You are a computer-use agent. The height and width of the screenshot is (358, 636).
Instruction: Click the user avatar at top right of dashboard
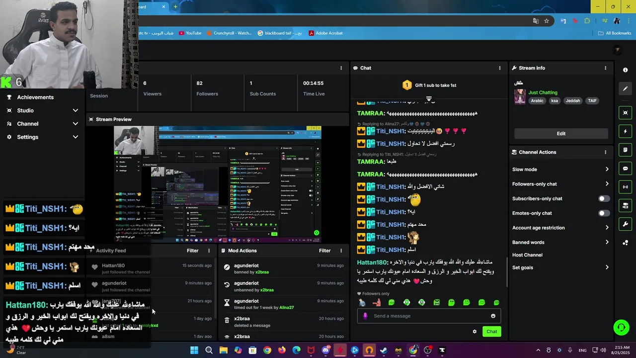click(x=618, y=50)
